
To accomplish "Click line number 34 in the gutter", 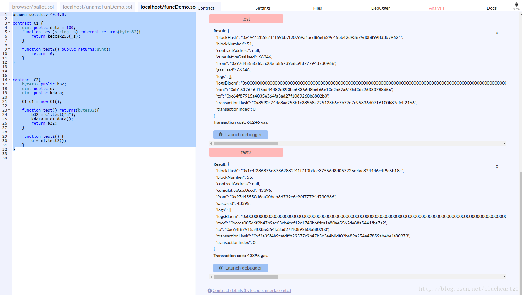I will pos(5,158).
